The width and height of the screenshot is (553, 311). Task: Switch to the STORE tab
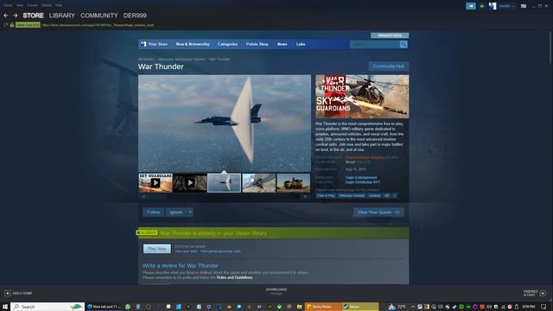pos(33,16)
